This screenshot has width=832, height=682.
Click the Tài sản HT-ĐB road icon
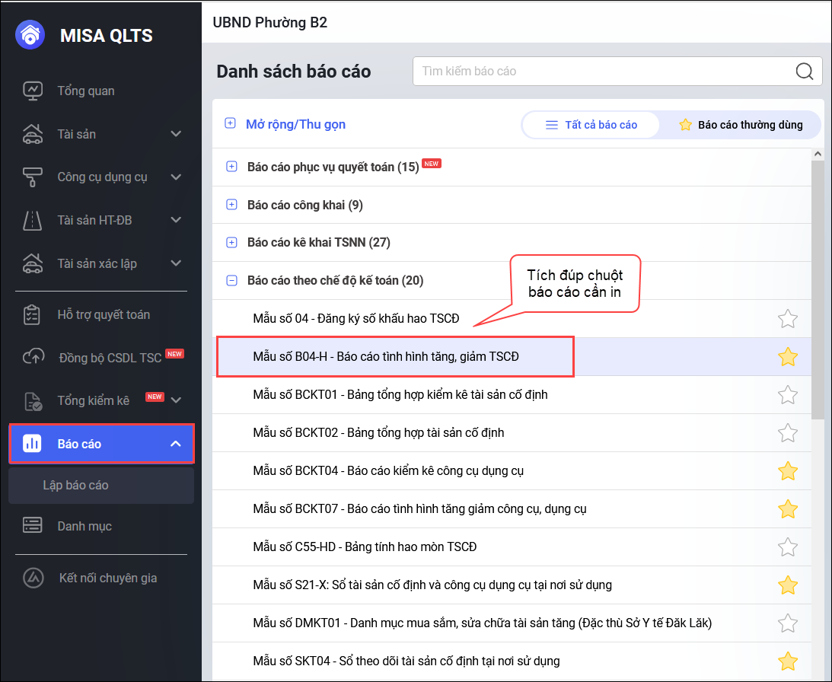click(33, 220)
